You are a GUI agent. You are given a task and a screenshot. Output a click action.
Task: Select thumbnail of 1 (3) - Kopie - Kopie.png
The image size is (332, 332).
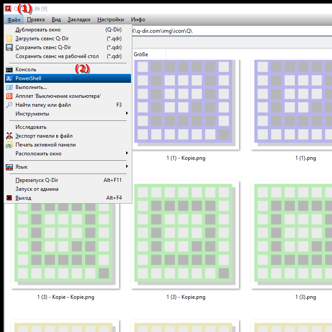(x=65, y=246)
